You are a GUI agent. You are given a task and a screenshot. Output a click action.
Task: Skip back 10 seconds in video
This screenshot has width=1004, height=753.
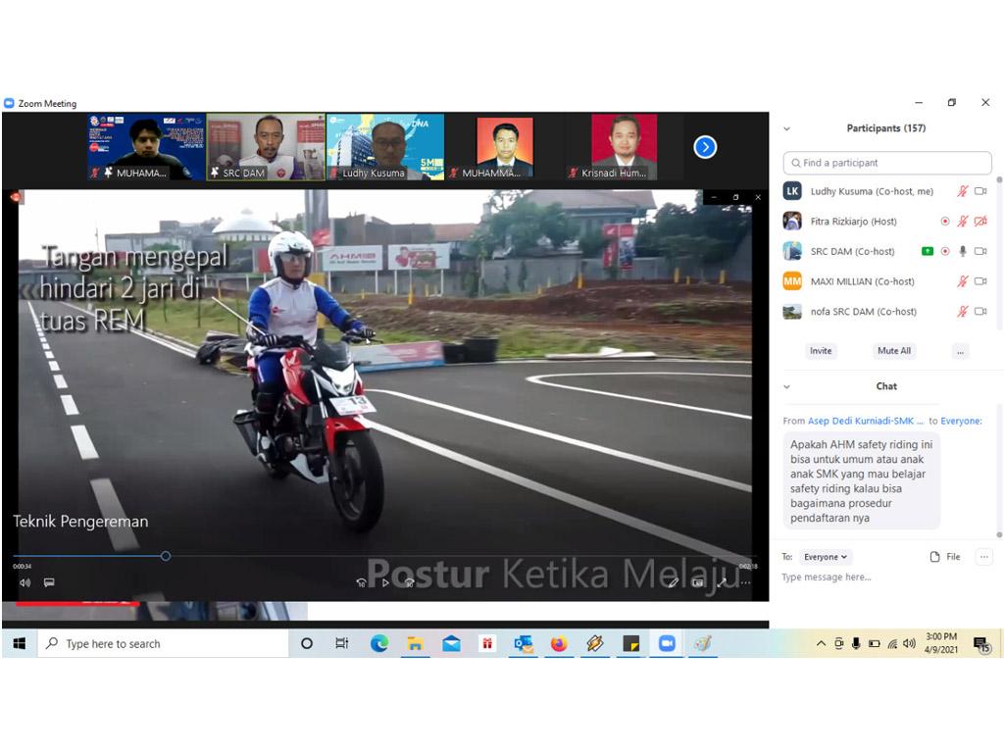[x=361, y=582]
